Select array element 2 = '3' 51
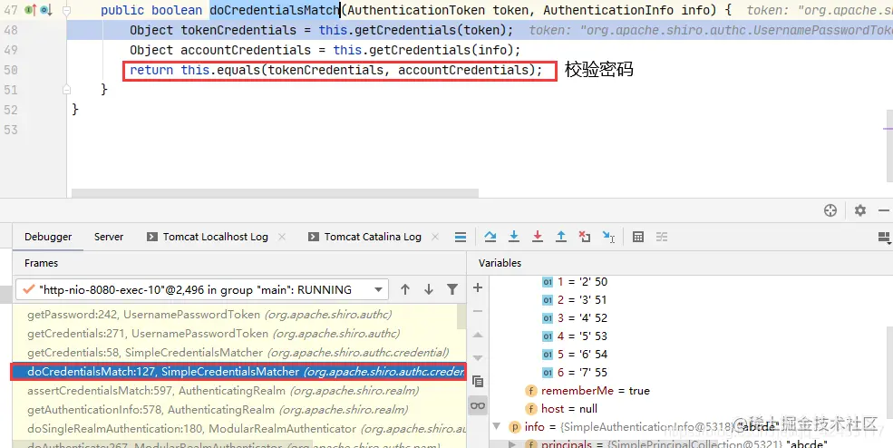The image size is (893, 448). [575, 300]
